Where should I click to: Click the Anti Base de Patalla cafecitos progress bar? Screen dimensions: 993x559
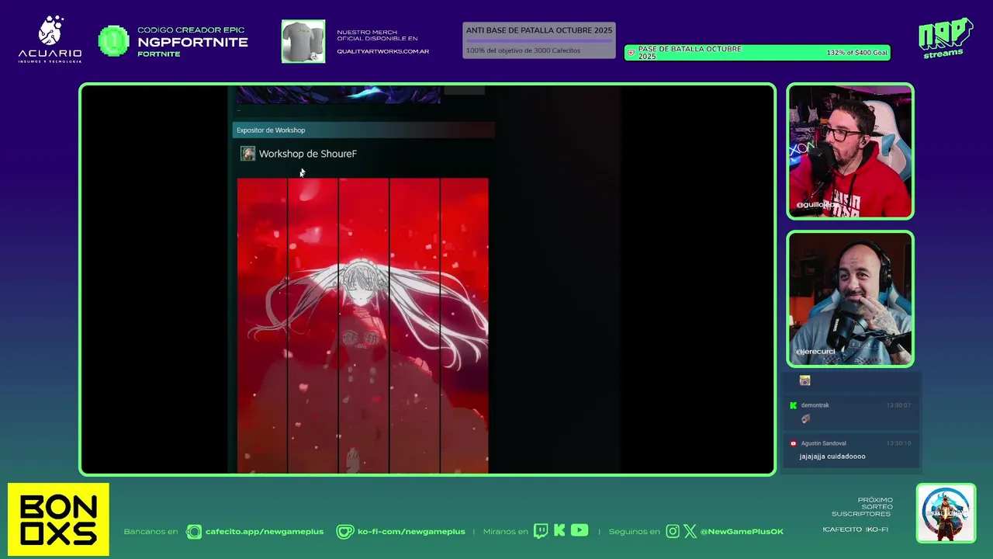point(539,40)
